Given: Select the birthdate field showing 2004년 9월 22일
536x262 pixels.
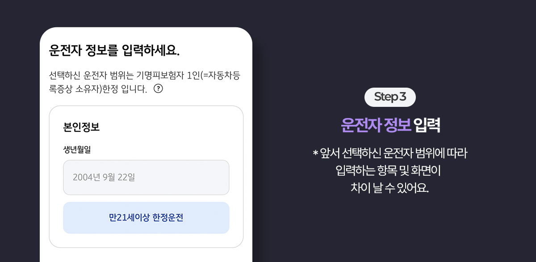Looking at the screenshot, I should tap(146, 177).
